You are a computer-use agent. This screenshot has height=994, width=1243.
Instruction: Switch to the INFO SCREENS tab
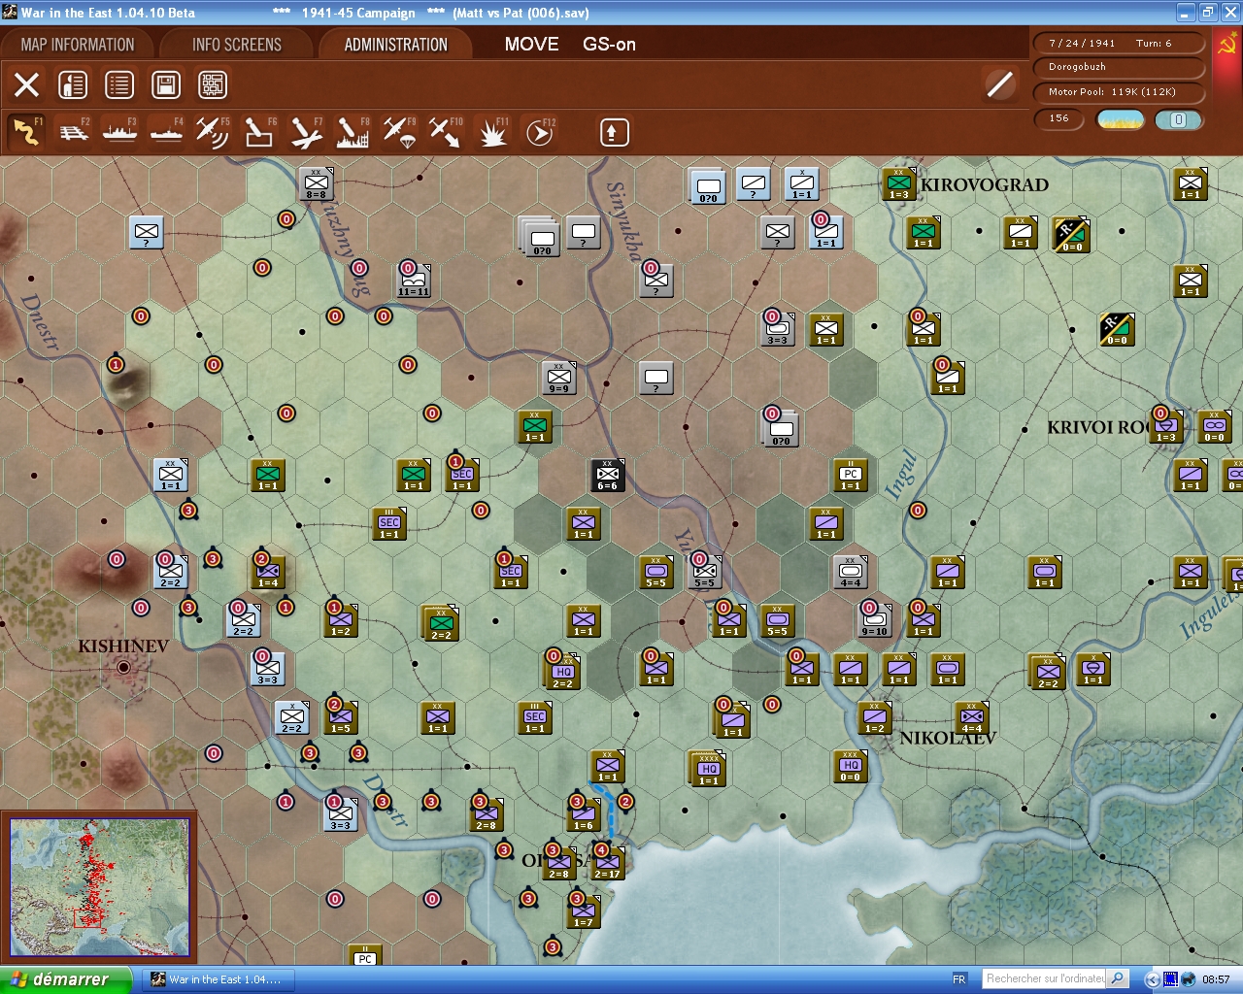(237, 45)
